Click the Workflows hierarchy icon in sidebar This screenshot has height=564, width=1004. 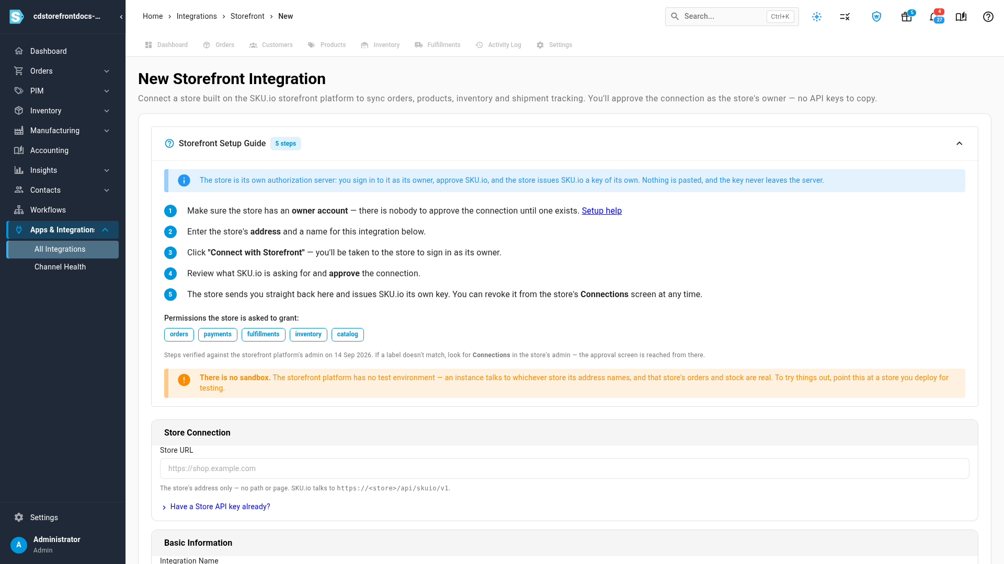(19, 210)
